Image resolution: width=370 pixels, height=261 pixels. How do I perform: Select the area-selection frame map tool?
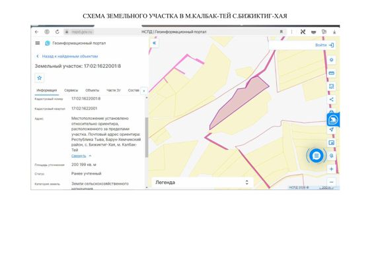click(x=331, y=86)
